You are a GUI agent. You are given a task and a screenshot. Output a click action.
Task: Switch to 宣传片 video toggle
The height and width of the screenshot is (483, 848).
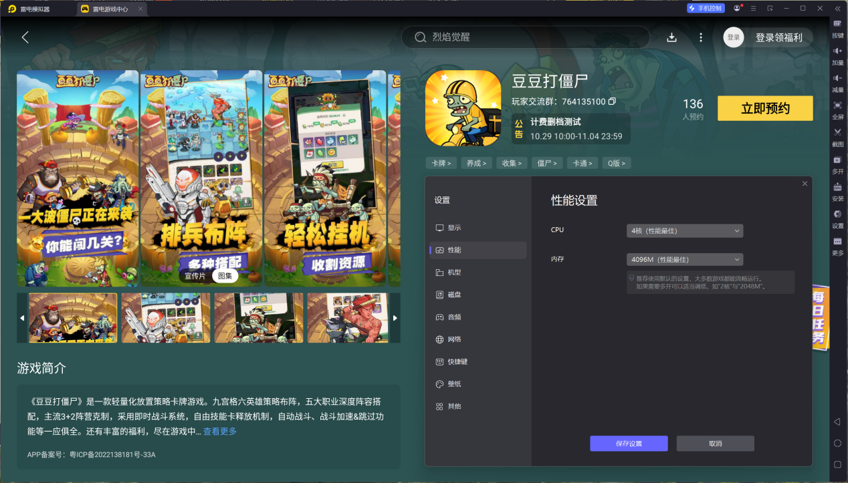[195, 275]
